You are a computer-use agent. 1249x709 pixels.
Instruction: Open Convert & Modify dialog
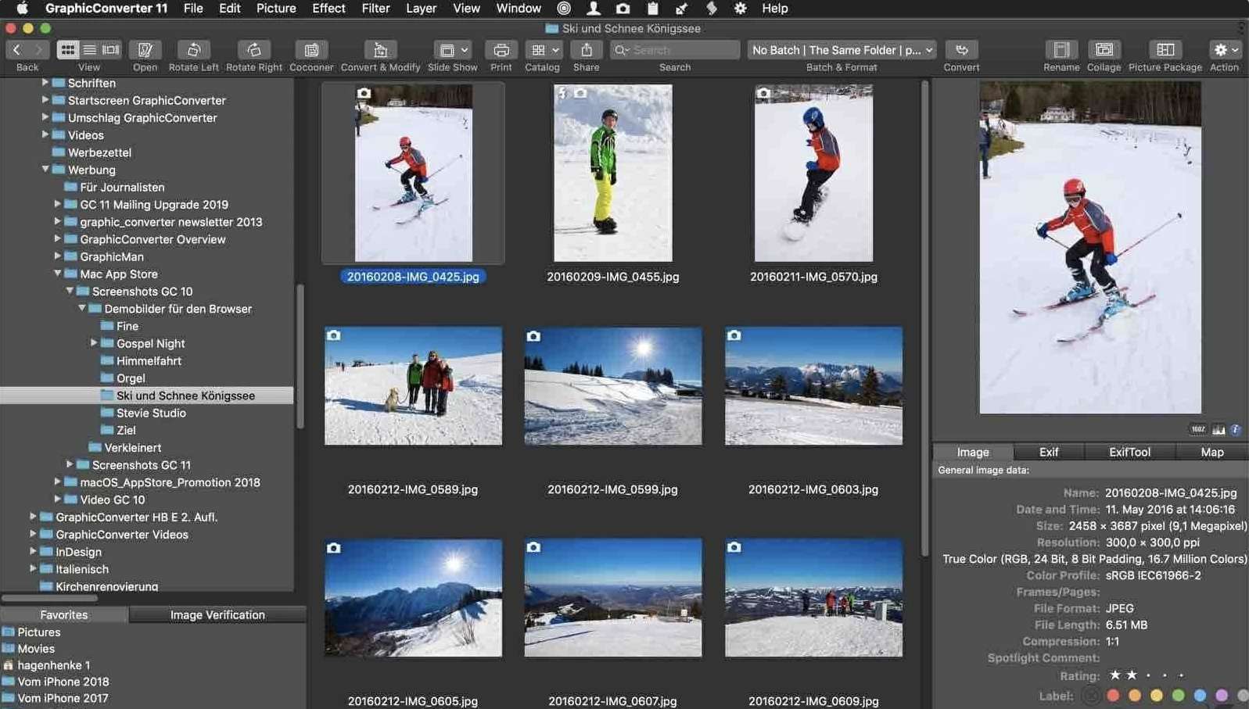point(380,50)
